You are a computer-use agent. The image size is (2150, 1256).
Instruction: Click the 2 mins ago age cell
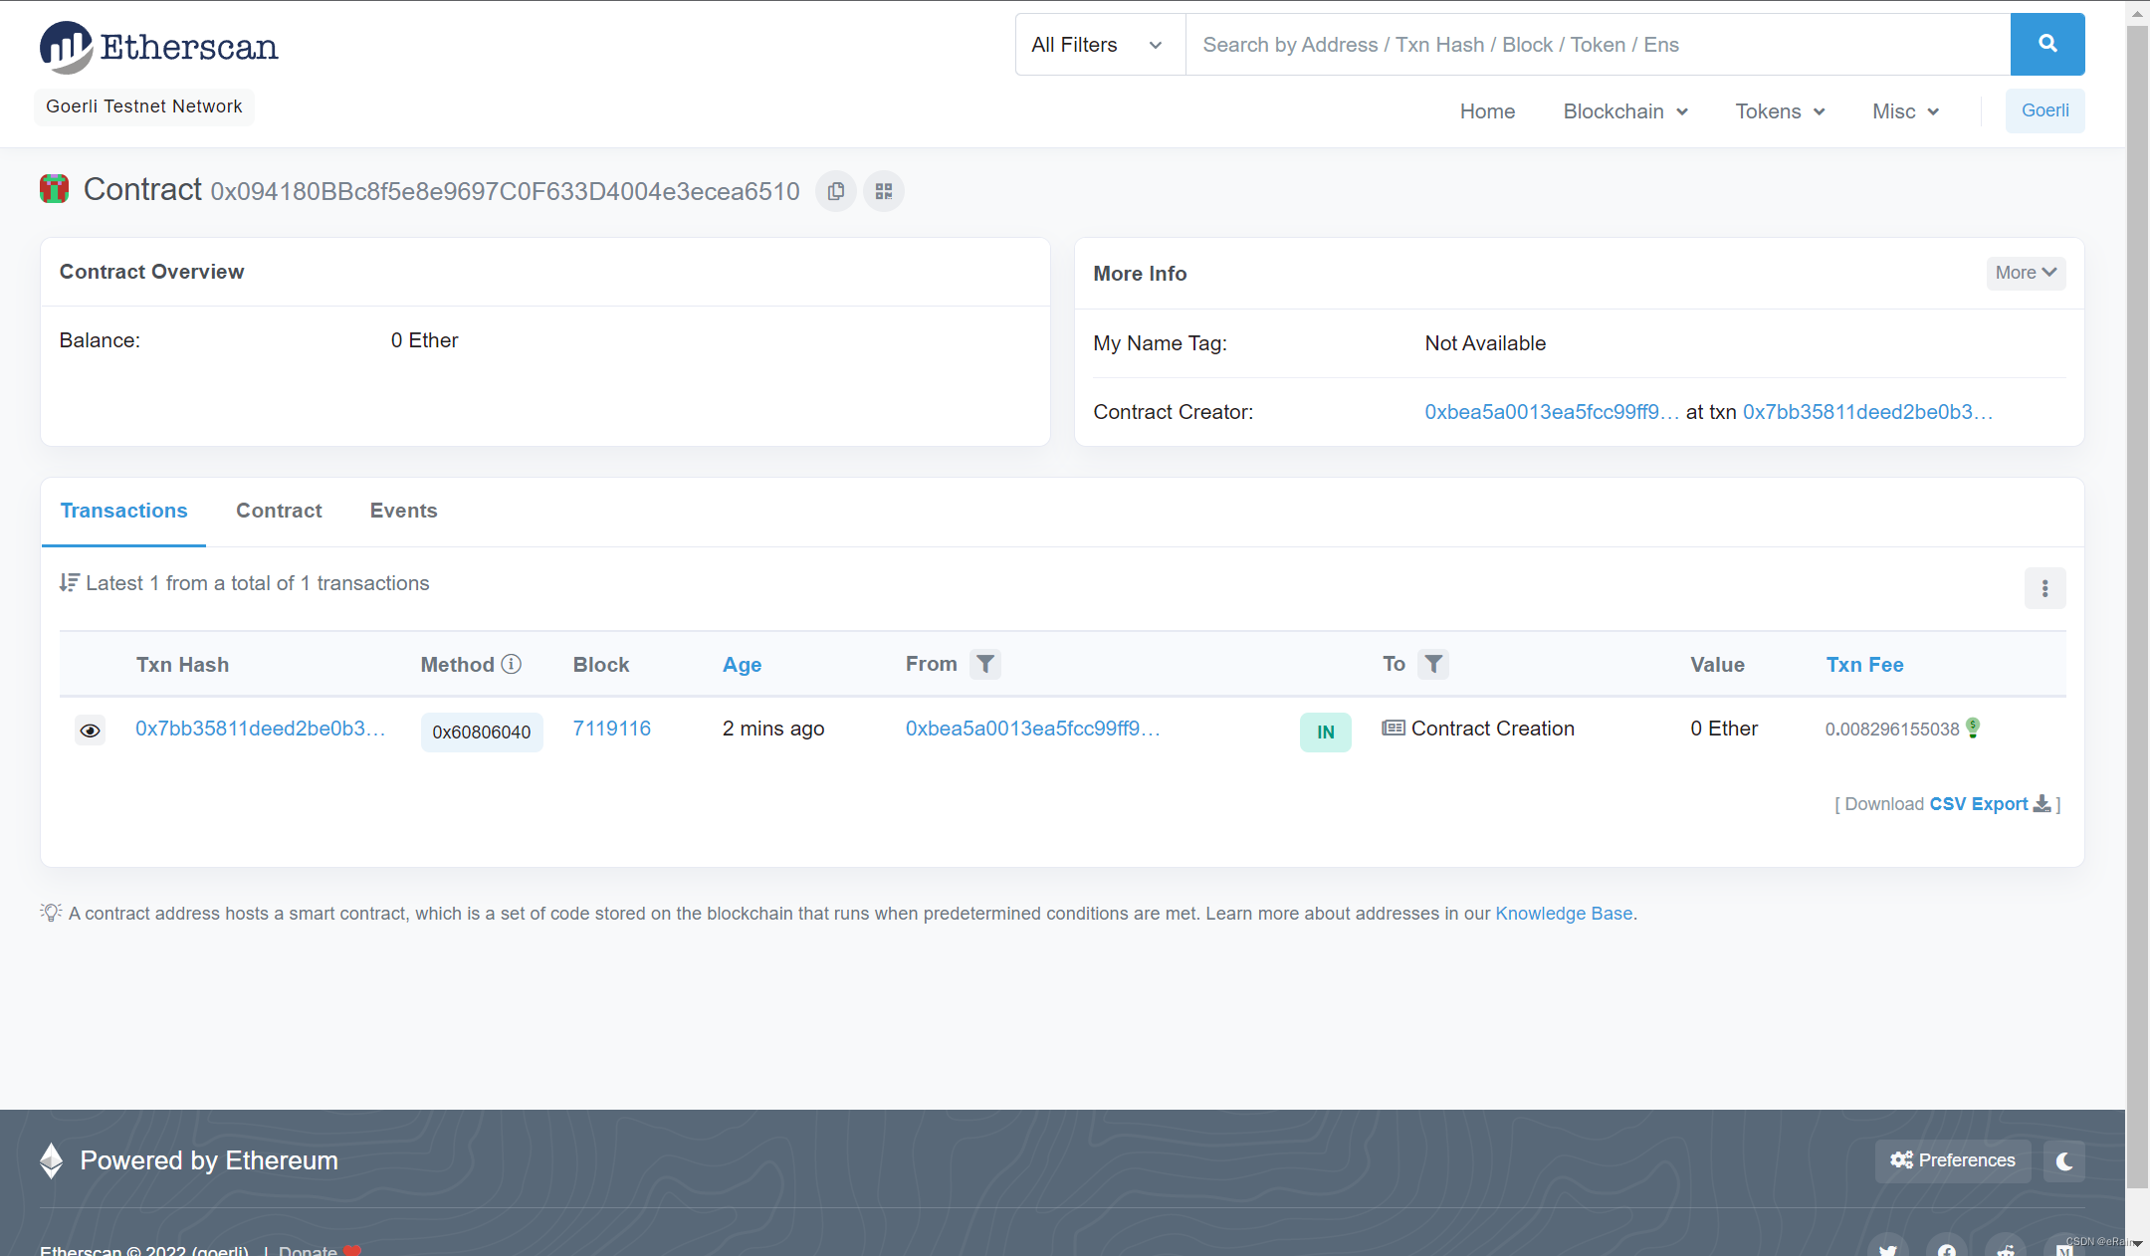[773, 729]
